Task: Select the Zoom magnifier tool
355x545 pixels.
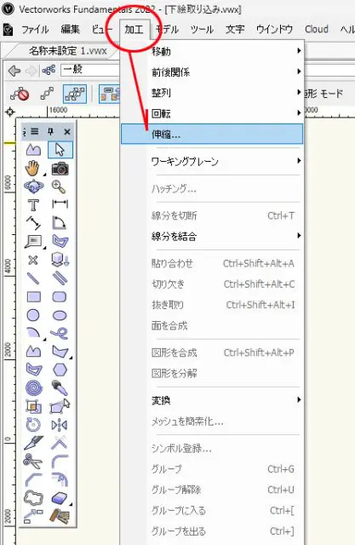Action: coord(59,187)
